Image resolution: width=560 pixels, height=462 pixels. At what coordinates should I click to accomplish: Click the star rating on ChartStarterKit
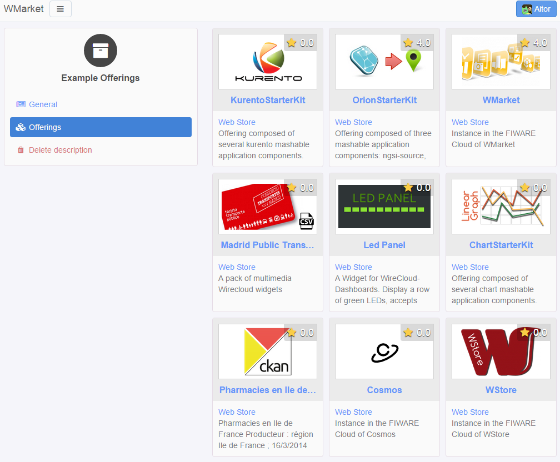(x=533, y=188)
